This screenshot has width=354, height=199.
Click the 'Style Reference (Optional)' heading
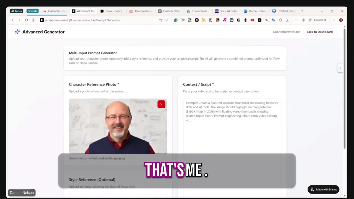click(x=92, y=180)
